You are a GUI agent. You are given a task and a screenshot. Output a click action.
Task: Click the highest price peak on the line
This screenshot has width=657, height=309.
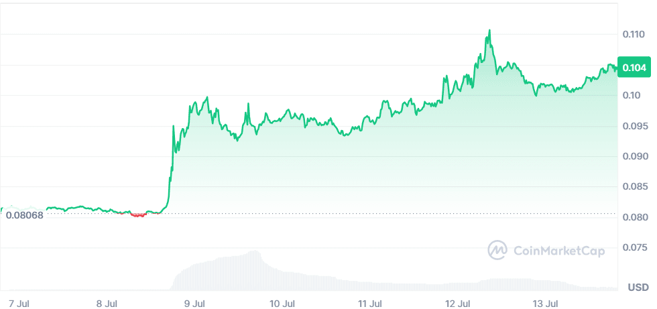489,31
